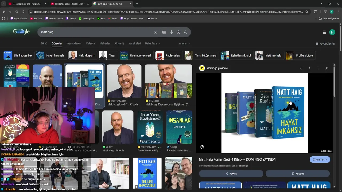Save the image with Kaydet
This screenshot has height=192, width=342.
pos(298,174)
